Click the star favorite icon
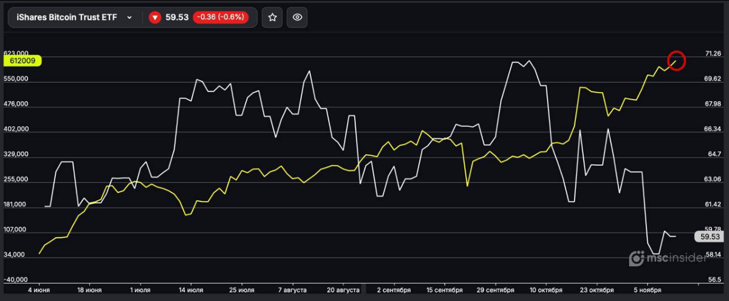This screenshot has height=301, width=729. click(272, 18)
